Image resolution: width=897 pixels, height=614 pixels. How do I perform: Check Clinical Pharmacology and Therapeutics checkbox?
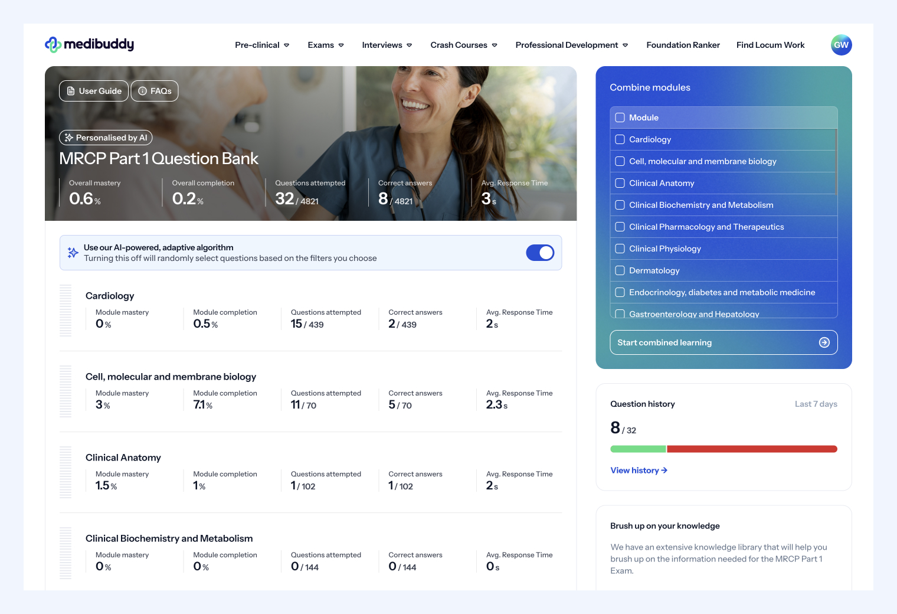[620, 227]
